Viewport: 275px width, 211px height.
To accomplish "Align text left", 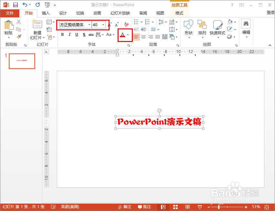I will (136, 37).
